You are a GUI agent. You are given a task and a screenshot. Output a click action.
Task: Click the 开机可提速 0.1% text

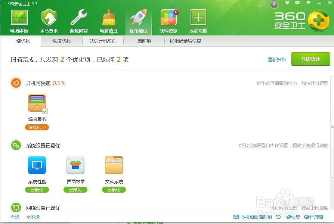(46, 83)
